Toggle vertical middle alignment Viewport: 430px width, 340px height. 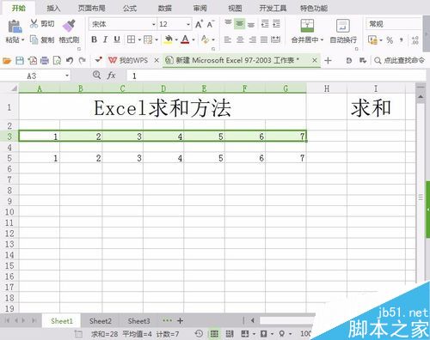[239, 24]
